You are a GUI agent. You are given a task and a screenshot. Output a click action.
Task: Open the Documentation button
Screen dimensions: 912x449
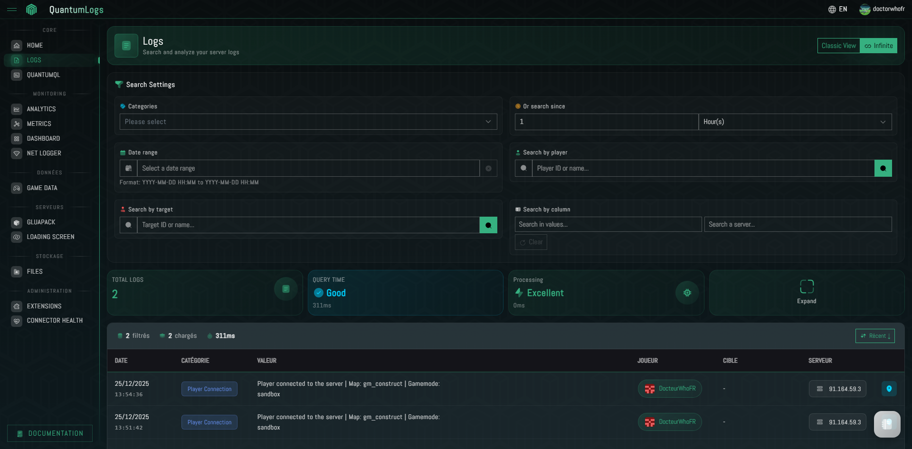pos(50,433)
